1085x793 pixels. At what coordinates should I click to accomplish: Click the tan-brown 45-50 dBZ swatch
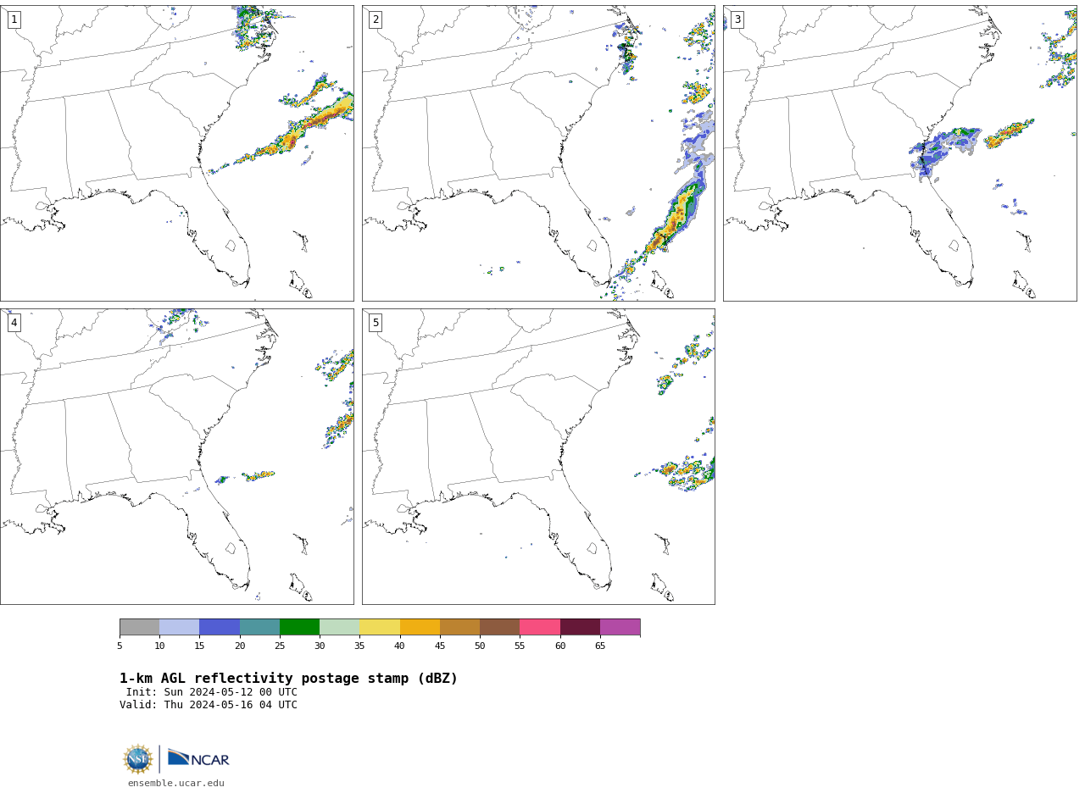click(459, 627)
